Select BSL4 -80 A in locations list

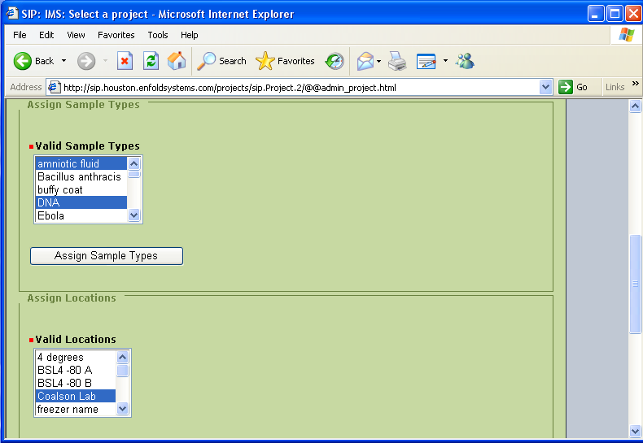point(64,371)
